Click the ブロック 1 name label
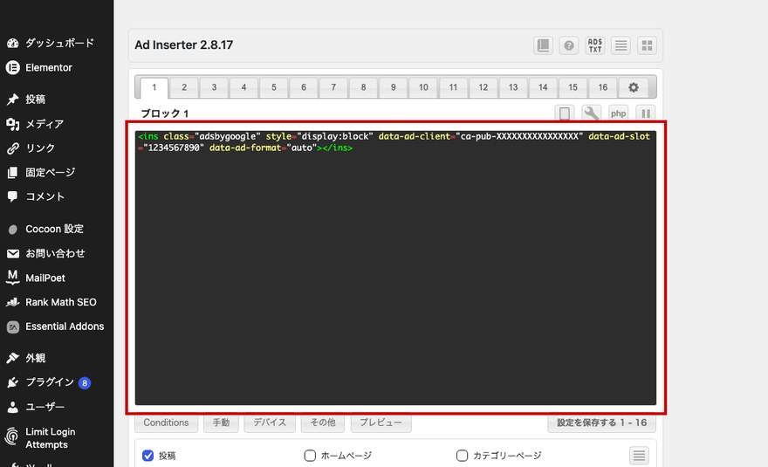 point(165,113)
